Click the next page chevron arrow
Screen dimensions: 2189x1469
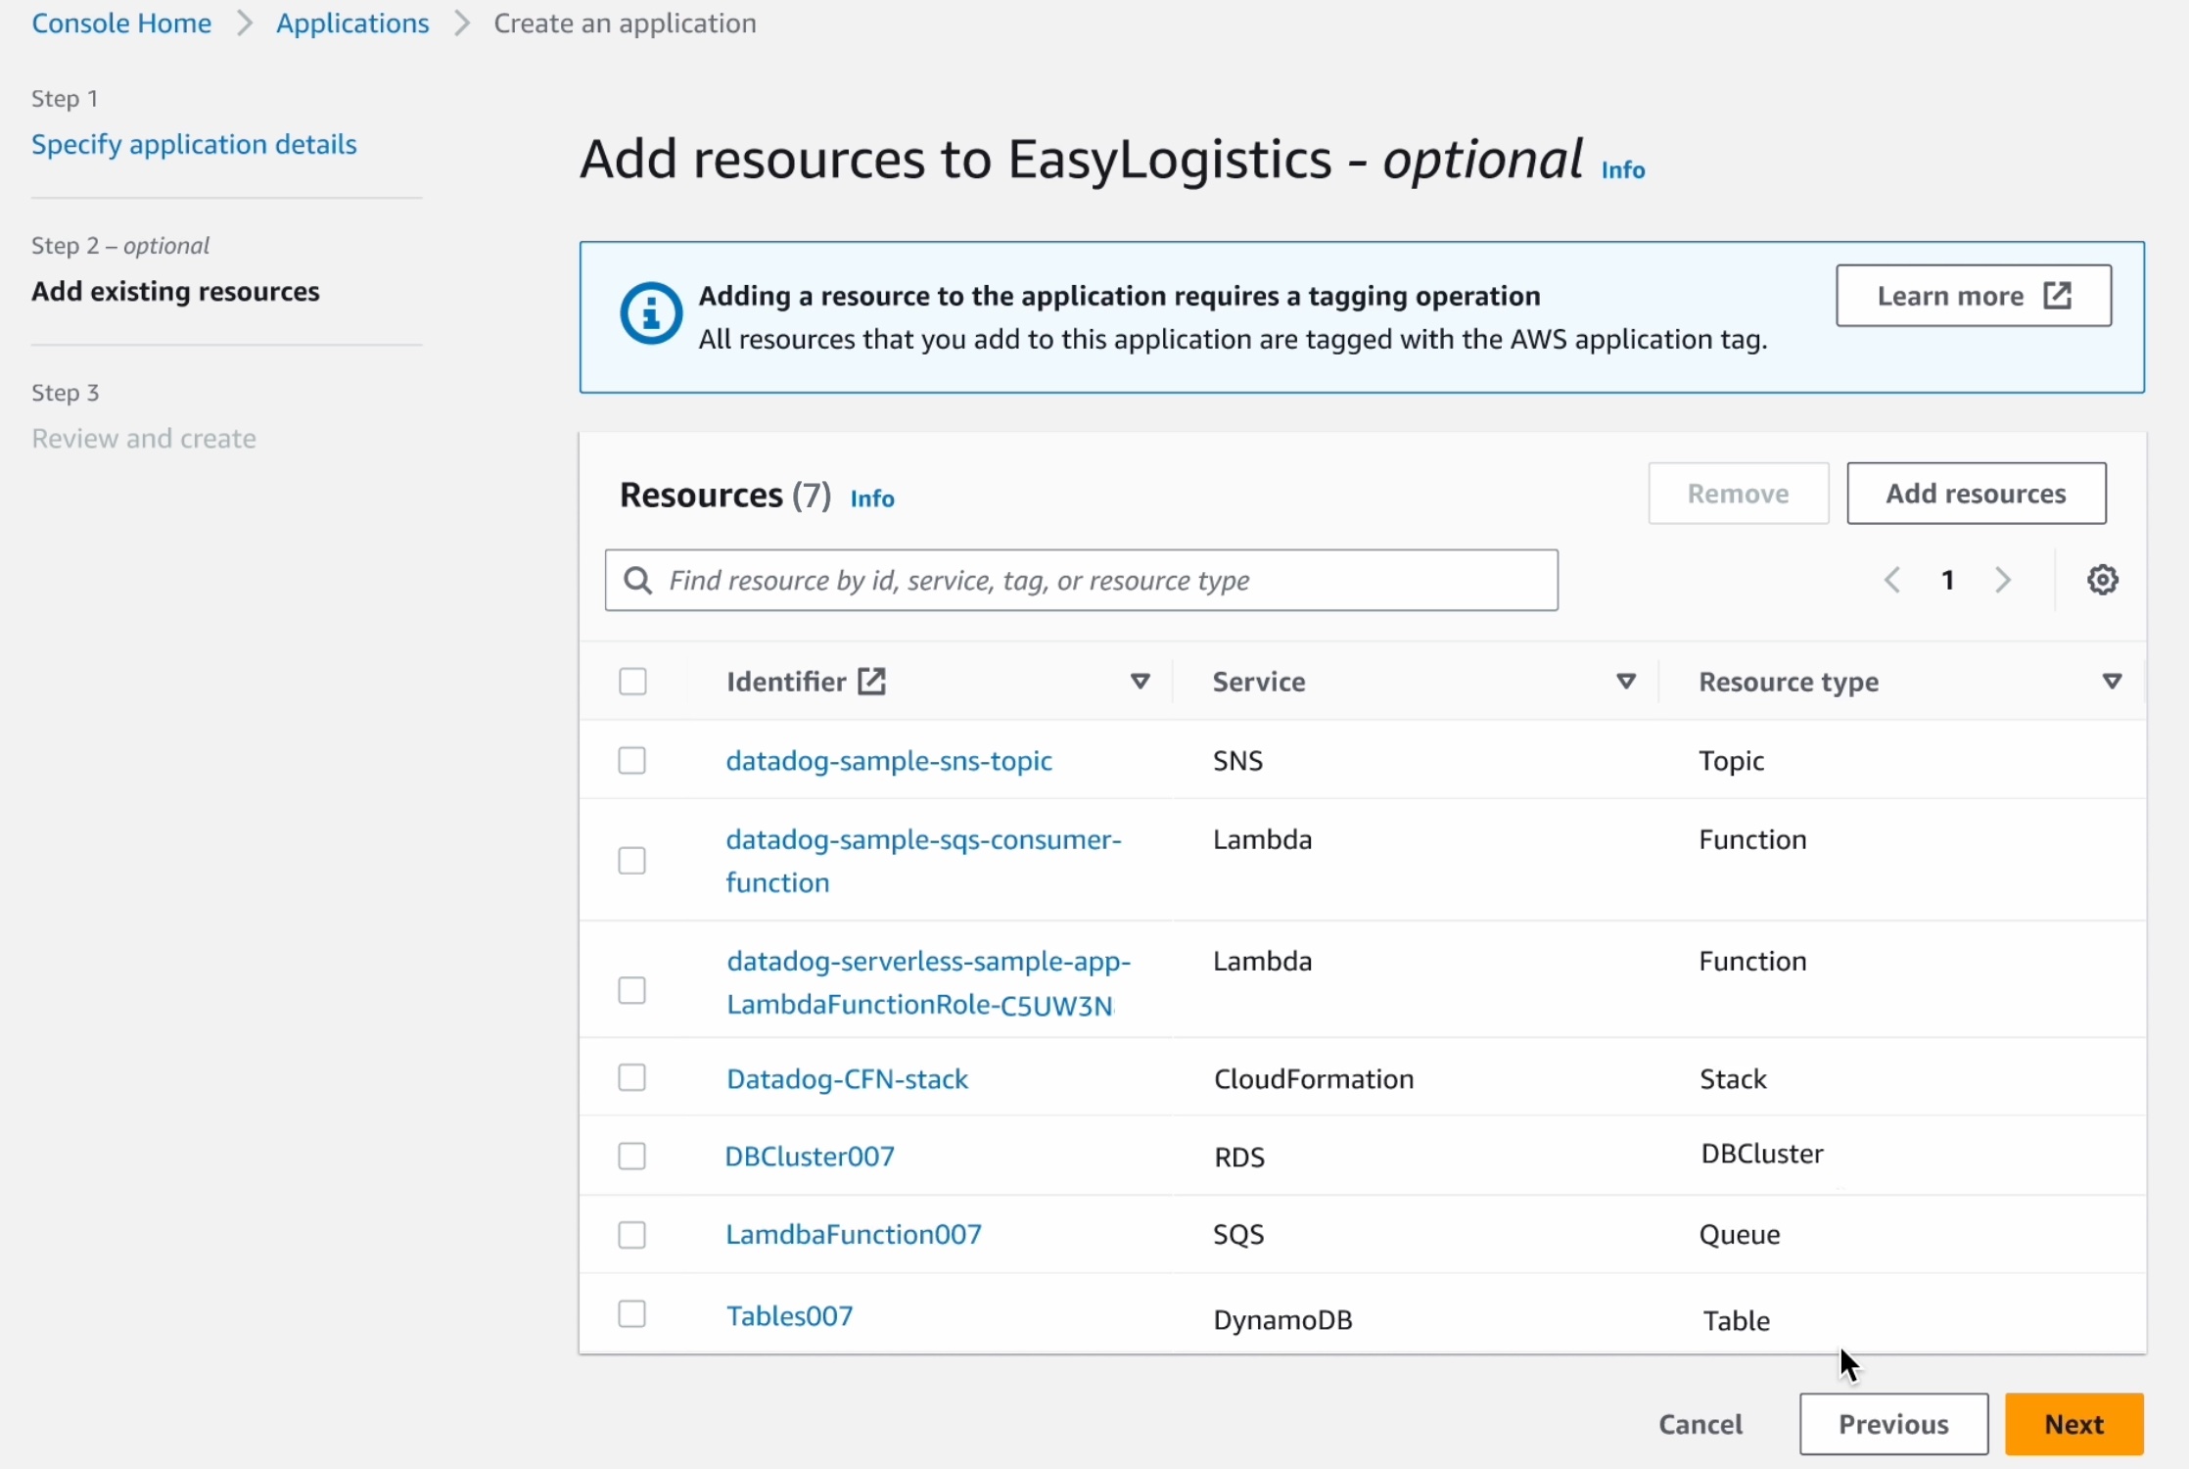[x=2003, y=579]
